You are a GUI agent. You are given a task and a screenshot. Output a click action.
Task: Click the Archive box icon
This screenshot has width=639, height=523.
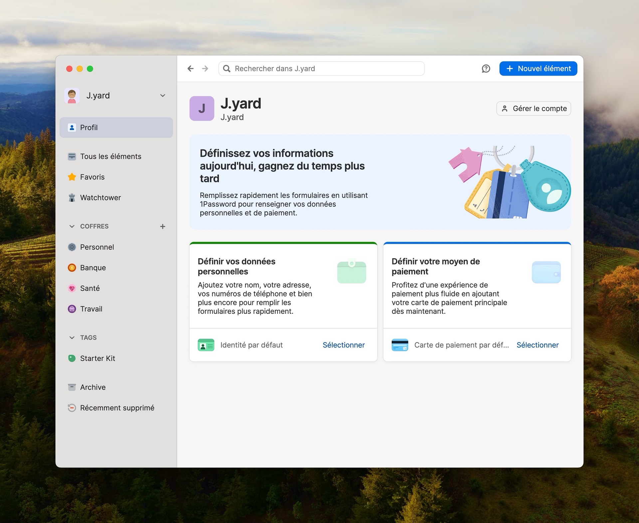click(72, 387)
